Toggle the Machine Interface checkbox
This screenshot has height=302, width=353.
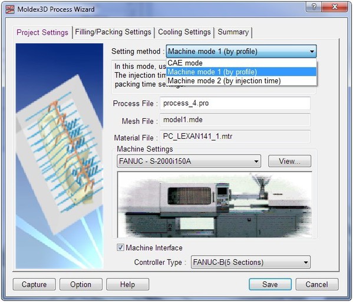120,247
